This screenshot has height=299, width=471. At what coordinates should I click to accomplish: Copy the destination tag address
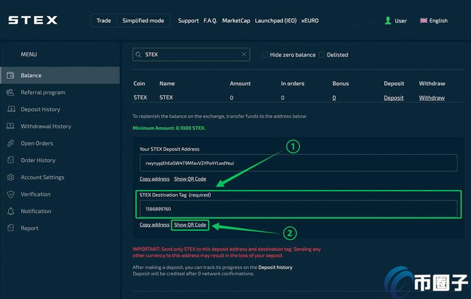(154, 225)
